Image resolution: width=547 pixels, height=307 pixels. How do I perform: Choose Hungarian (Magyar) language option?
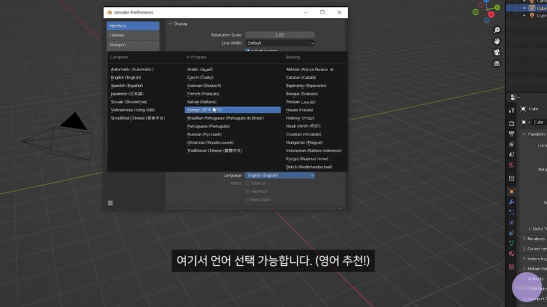pos(304,143)
